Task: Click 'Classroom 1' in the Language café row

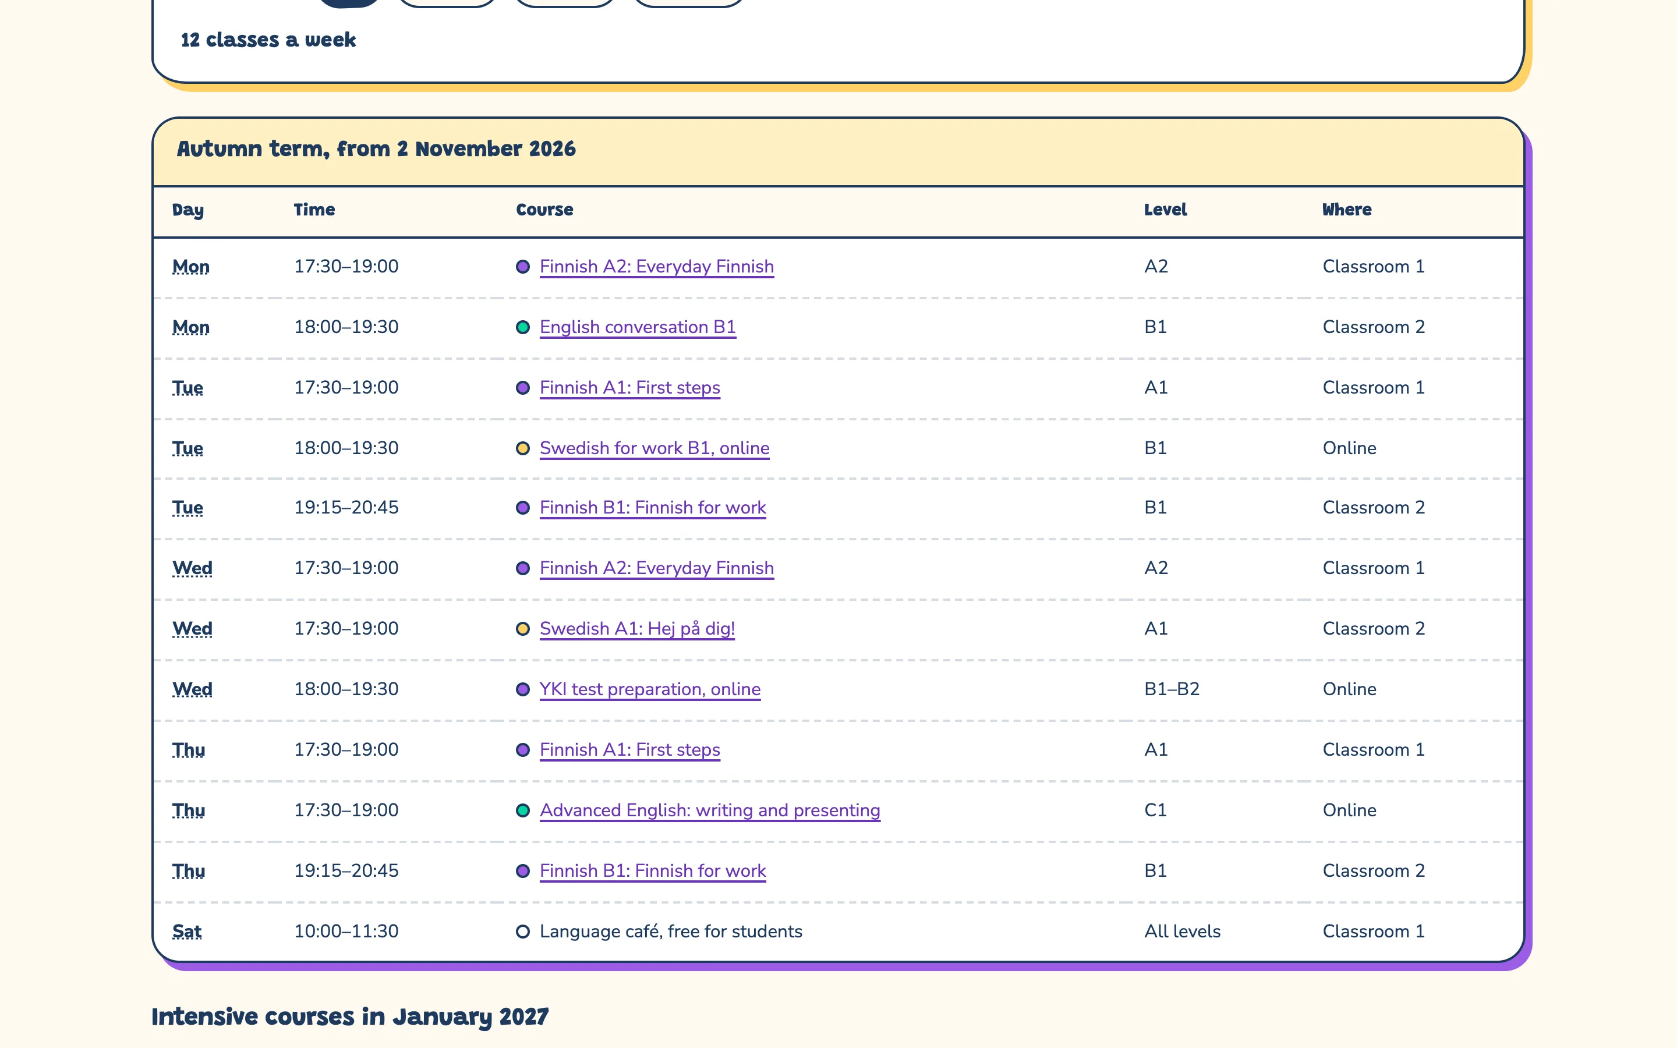Action: click(x=1374, y=931)
